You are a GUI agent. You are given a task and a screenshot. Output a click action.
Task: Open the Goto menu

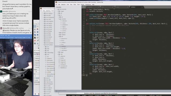click(75, 5)
